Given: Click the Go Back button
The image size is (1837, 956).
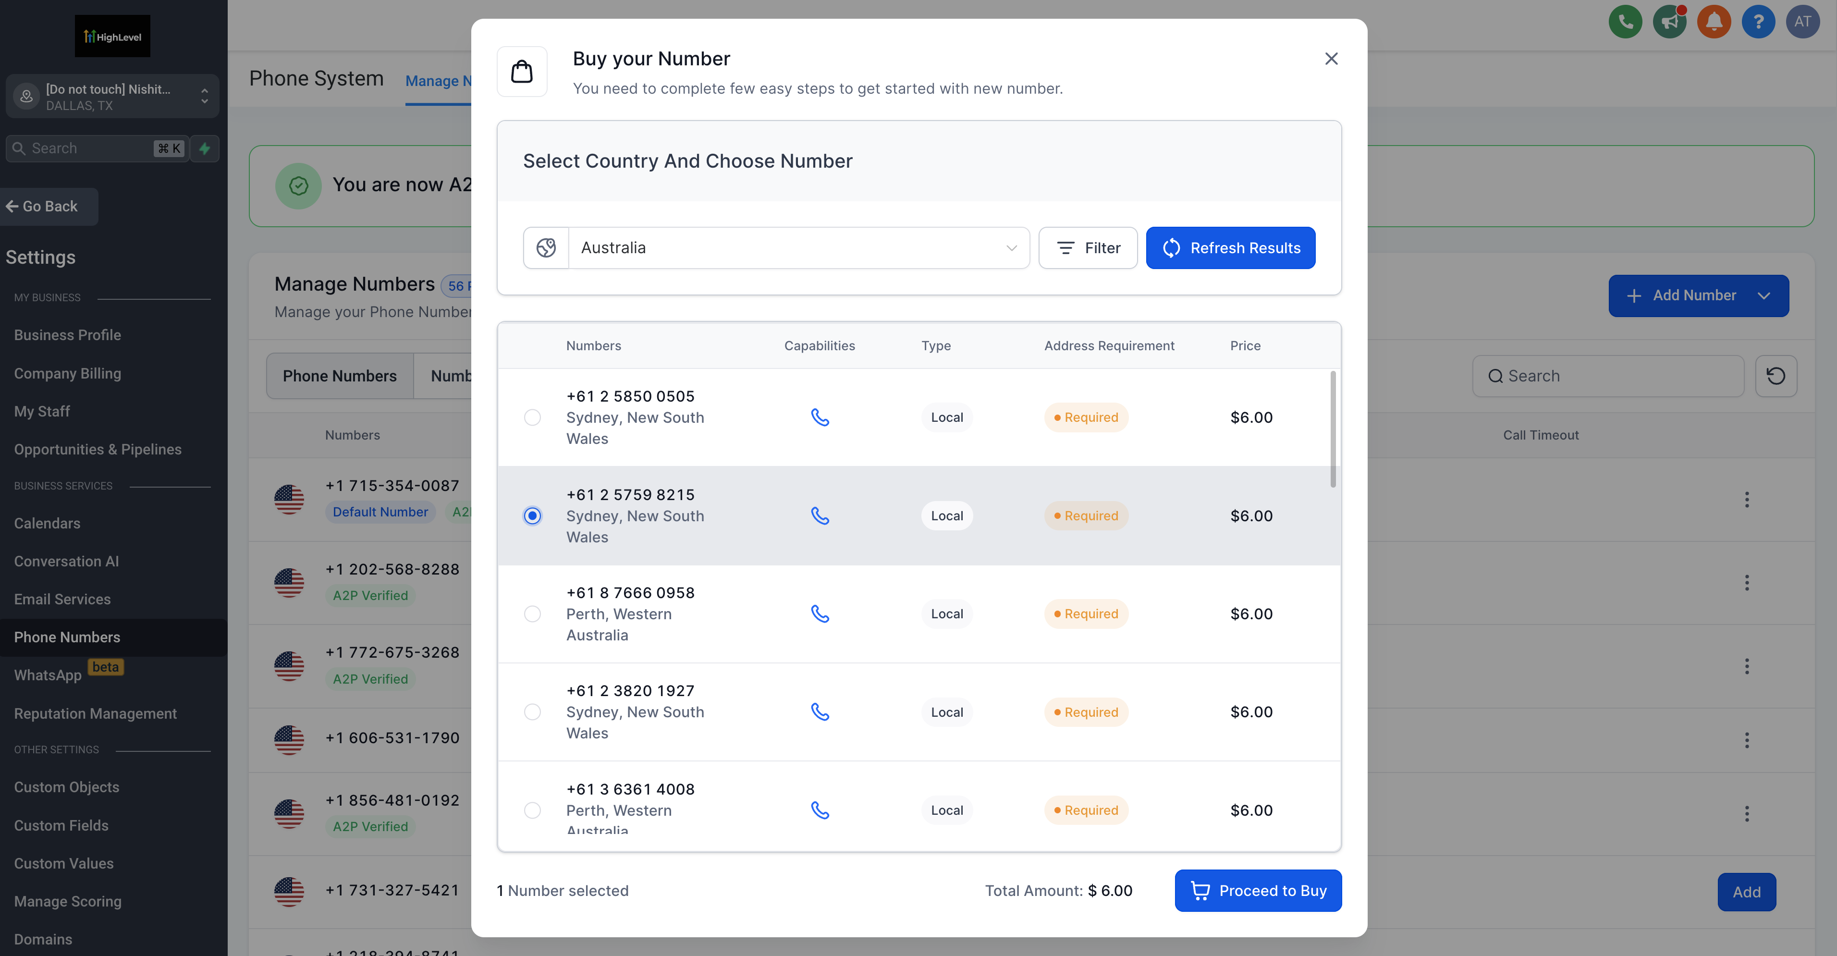Looking at the screenshot, I should click(49, 207).
